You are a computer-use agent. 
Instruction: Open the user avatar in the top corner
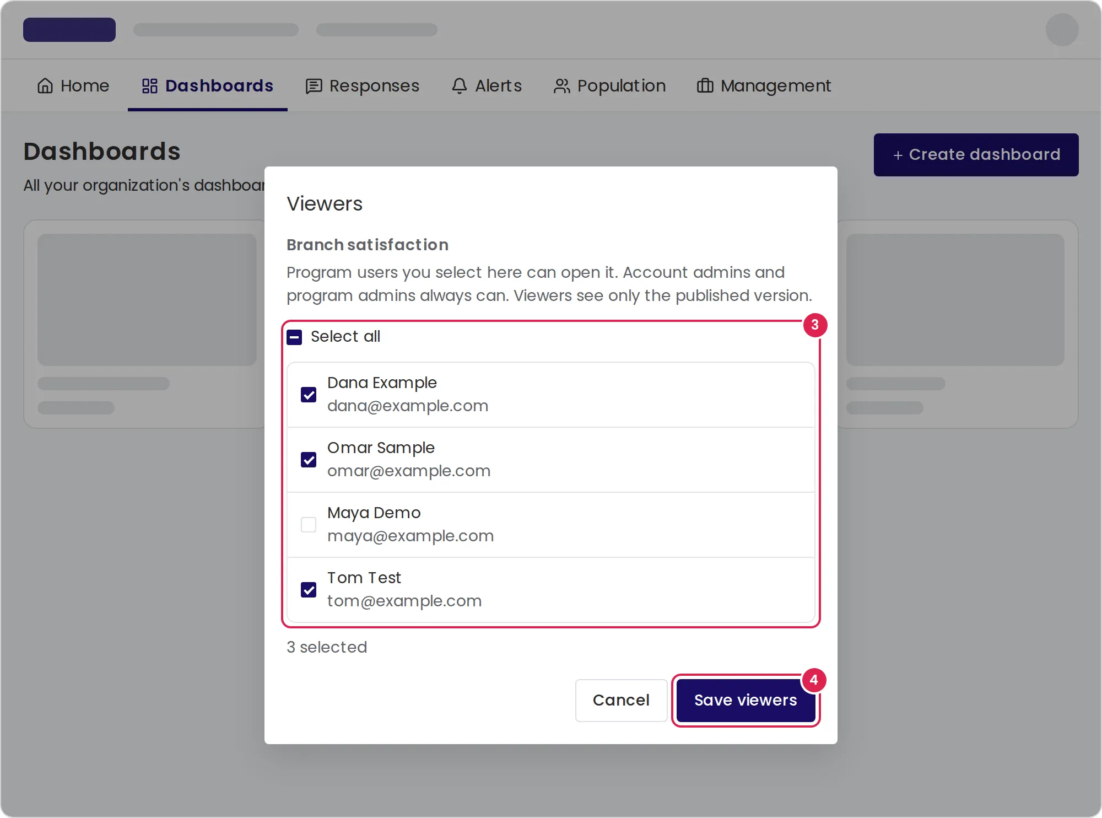point(1062,30)
